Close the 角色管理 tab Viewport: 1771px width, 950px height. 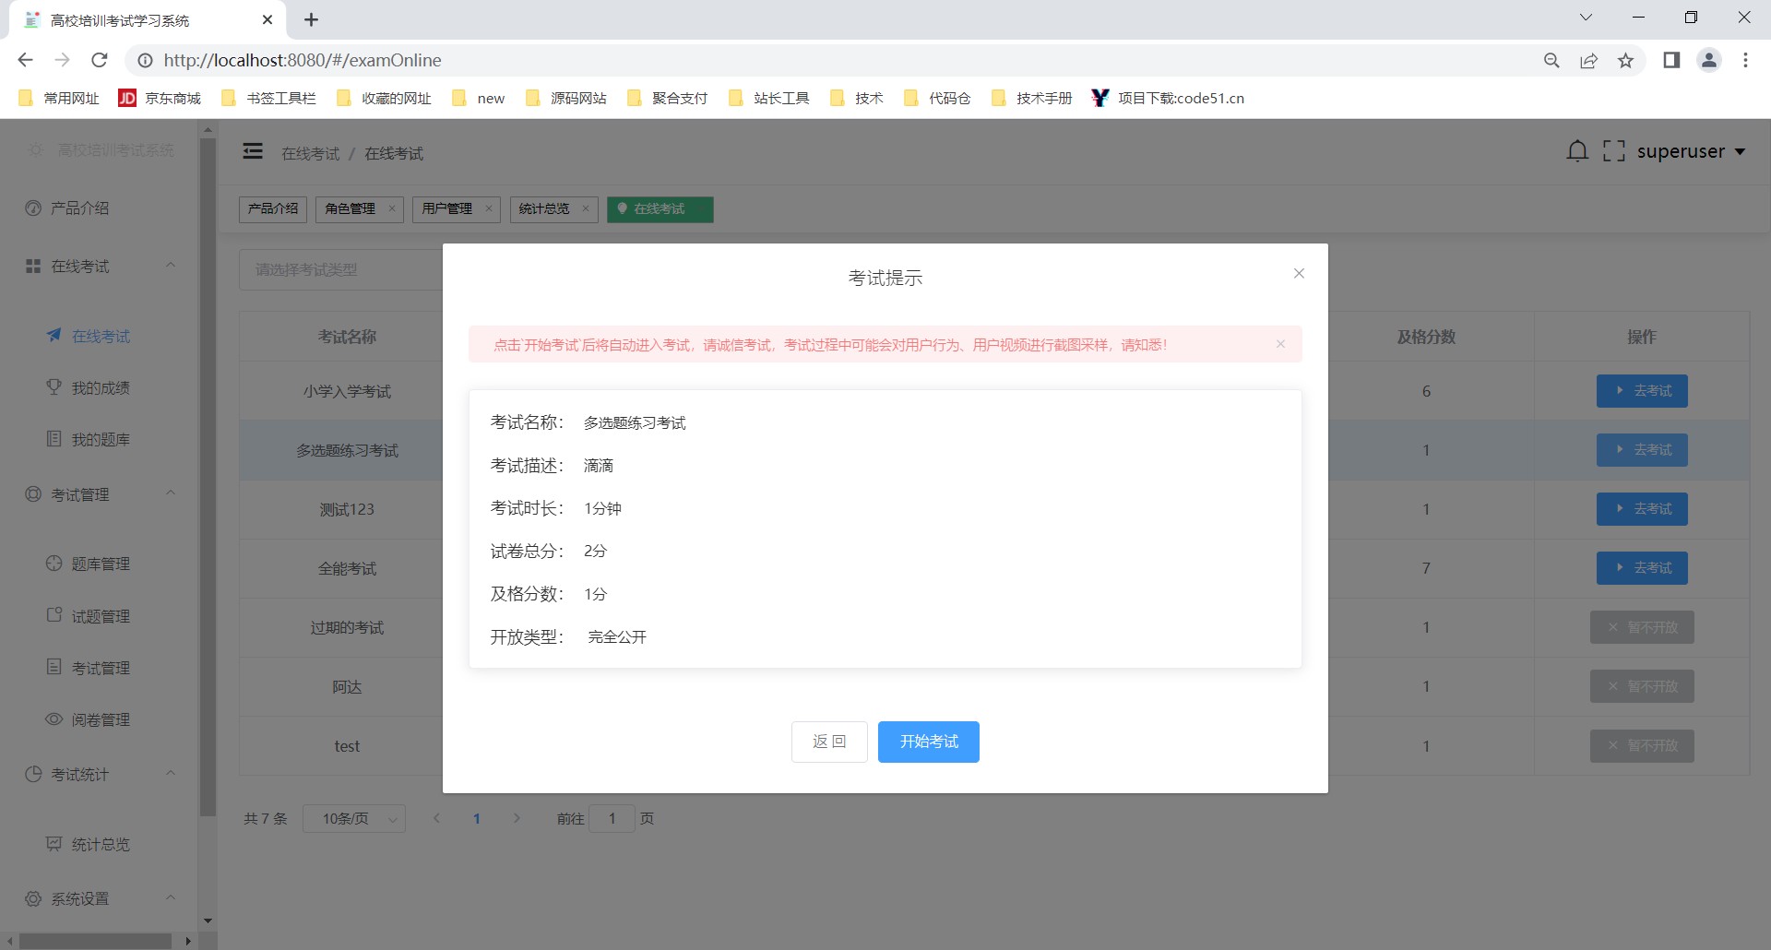tap(392, 209)
